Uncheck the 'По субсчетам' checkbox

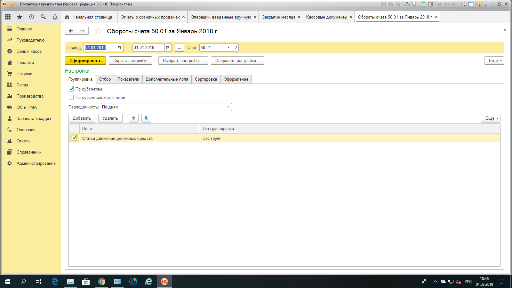(x=71, y=89)
